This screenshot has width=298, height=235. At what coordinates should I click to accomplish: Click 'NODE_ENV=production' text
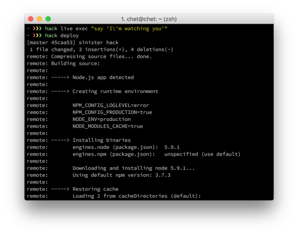point(101,119)
